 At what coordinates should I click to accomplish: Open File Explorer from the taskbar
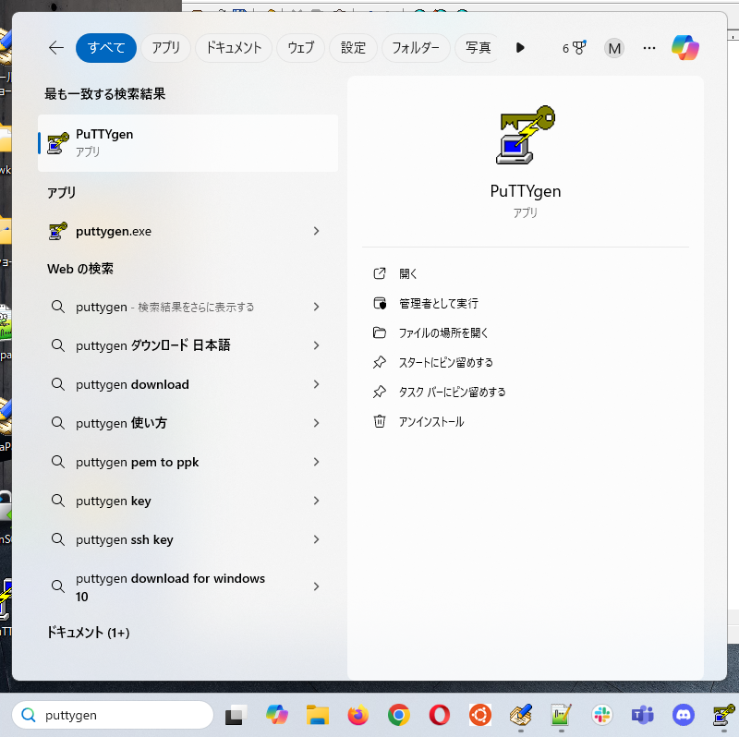[318, 716]
